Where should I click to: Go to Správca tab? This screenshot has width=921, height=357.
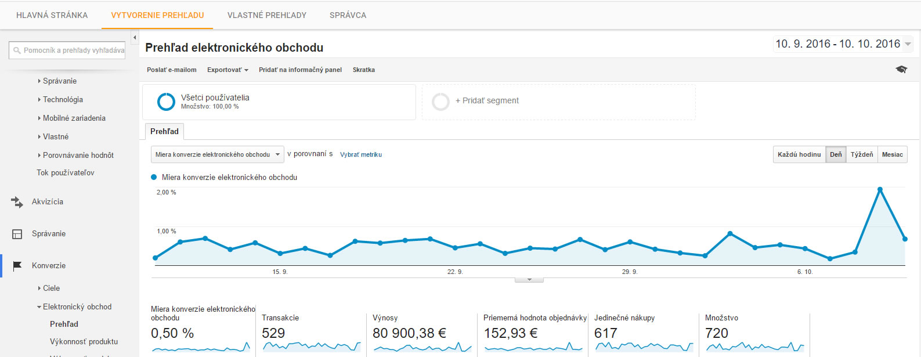(348, 15)
